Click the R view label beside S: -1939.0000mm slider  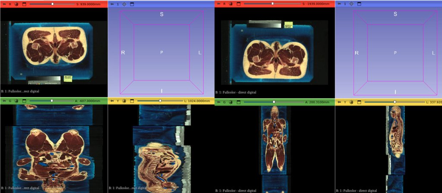pos(224,4)
